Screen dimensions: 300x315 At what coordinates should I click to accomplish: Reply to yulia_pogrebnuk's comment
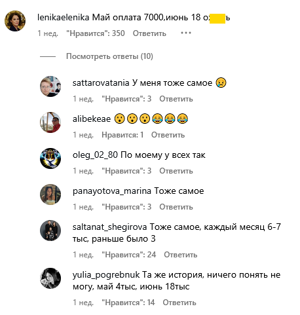(179, 303)
